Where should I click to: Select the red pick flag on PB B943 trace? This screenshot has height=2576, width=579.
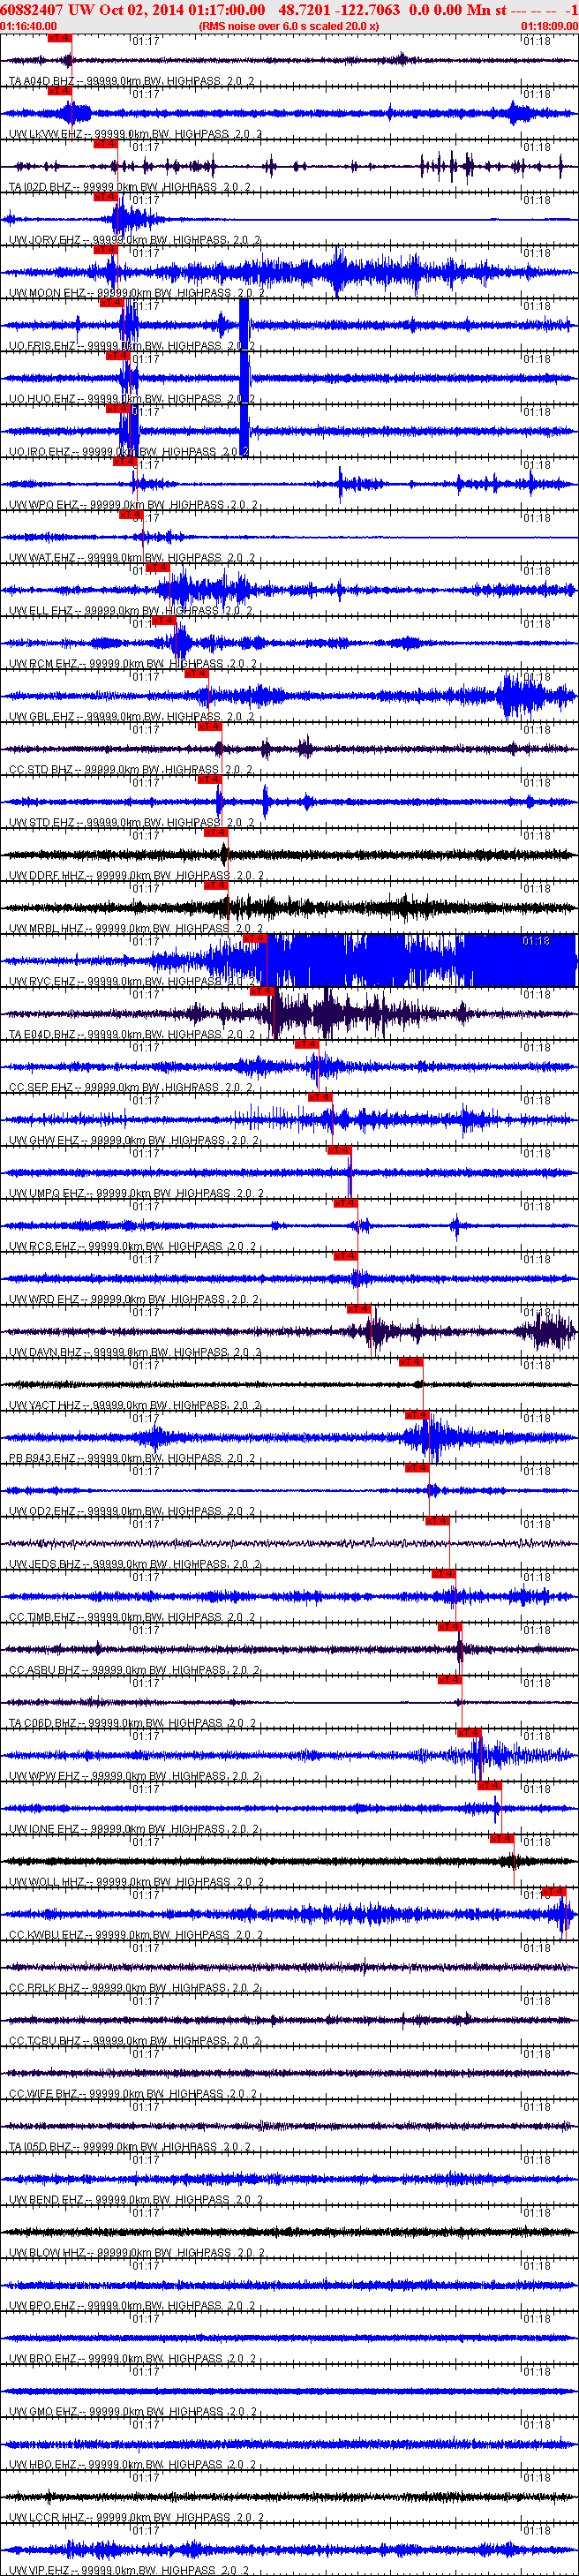pyautogui.click(x=417, y=1416)
